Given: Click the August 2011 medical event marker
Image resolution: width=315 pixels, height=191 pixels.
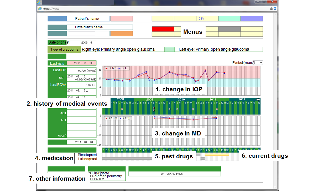Looking at the screenshot, I should pos(217,109).
